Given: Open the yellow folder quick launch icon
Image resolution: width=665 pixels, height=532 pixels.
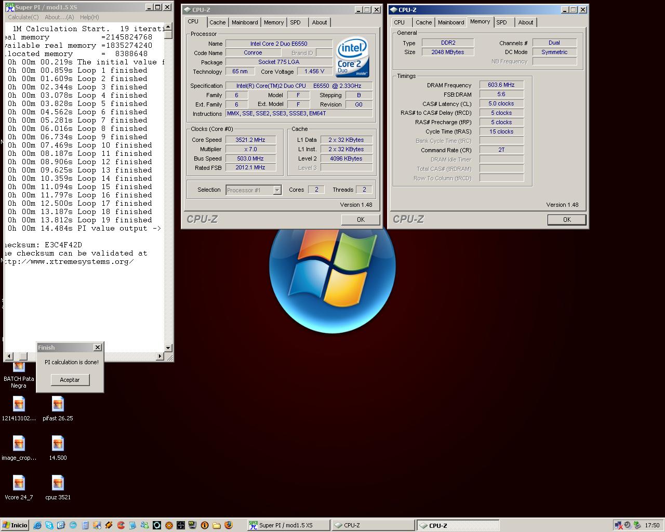Looking at the screenshot, I should [x=217, y=525].
